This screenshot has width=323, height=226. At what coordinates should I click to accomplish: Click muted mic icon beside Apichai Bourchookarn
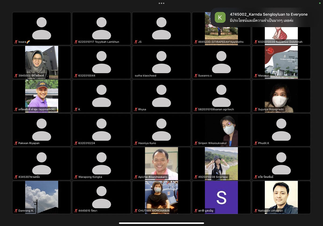(x=136, y=177)
